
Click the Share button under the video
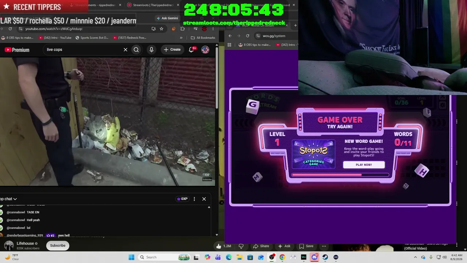tap(261, 246)
